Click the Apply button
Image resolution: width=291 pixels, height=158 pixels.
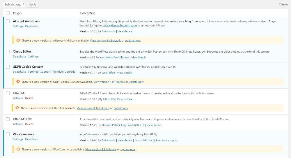(33, 4)
